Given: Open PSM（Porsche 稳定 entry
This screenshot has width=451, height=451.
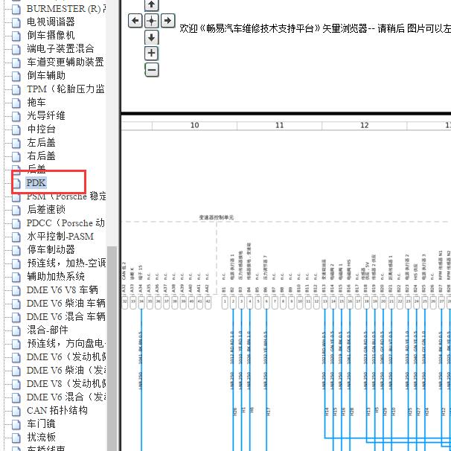Looking at the screenshot, I should point(66,196).
